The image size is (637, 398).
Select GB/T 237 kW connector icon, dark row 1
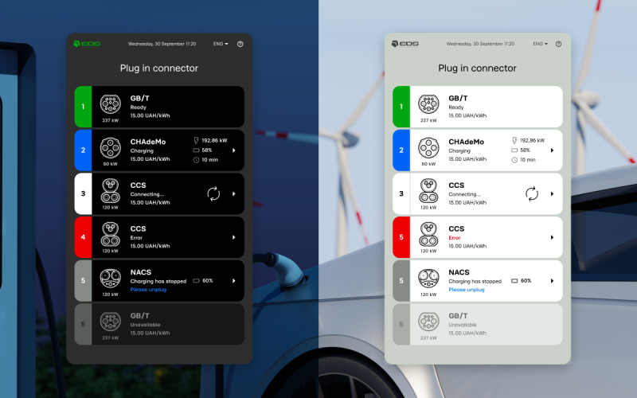pos(111,104)
